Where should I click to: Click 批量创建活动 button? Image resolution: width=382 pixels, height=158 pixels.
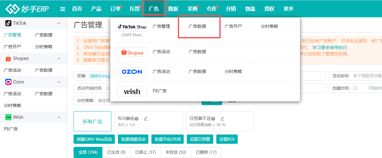click(133, 139)
